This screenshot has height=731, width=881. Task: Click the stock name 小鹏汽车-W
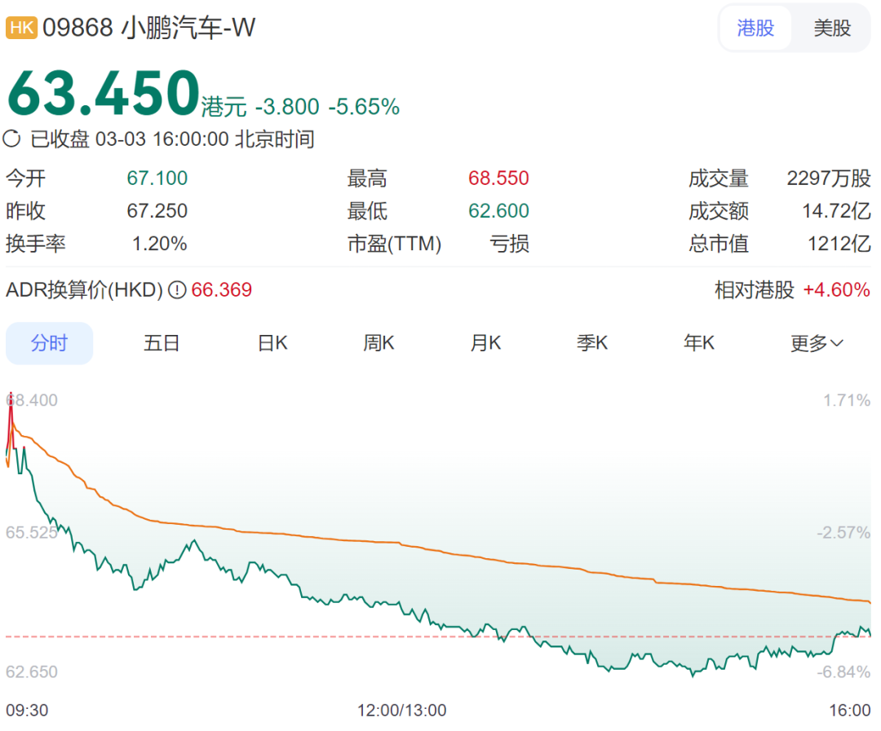[188, 29]
